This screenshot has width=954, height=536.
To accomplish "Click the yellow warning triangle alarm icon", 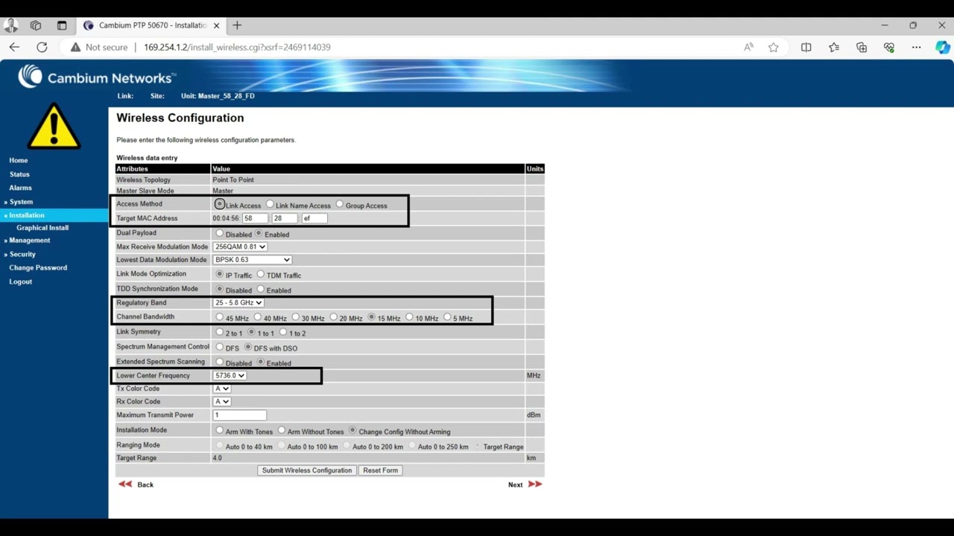I will (54, 126).
